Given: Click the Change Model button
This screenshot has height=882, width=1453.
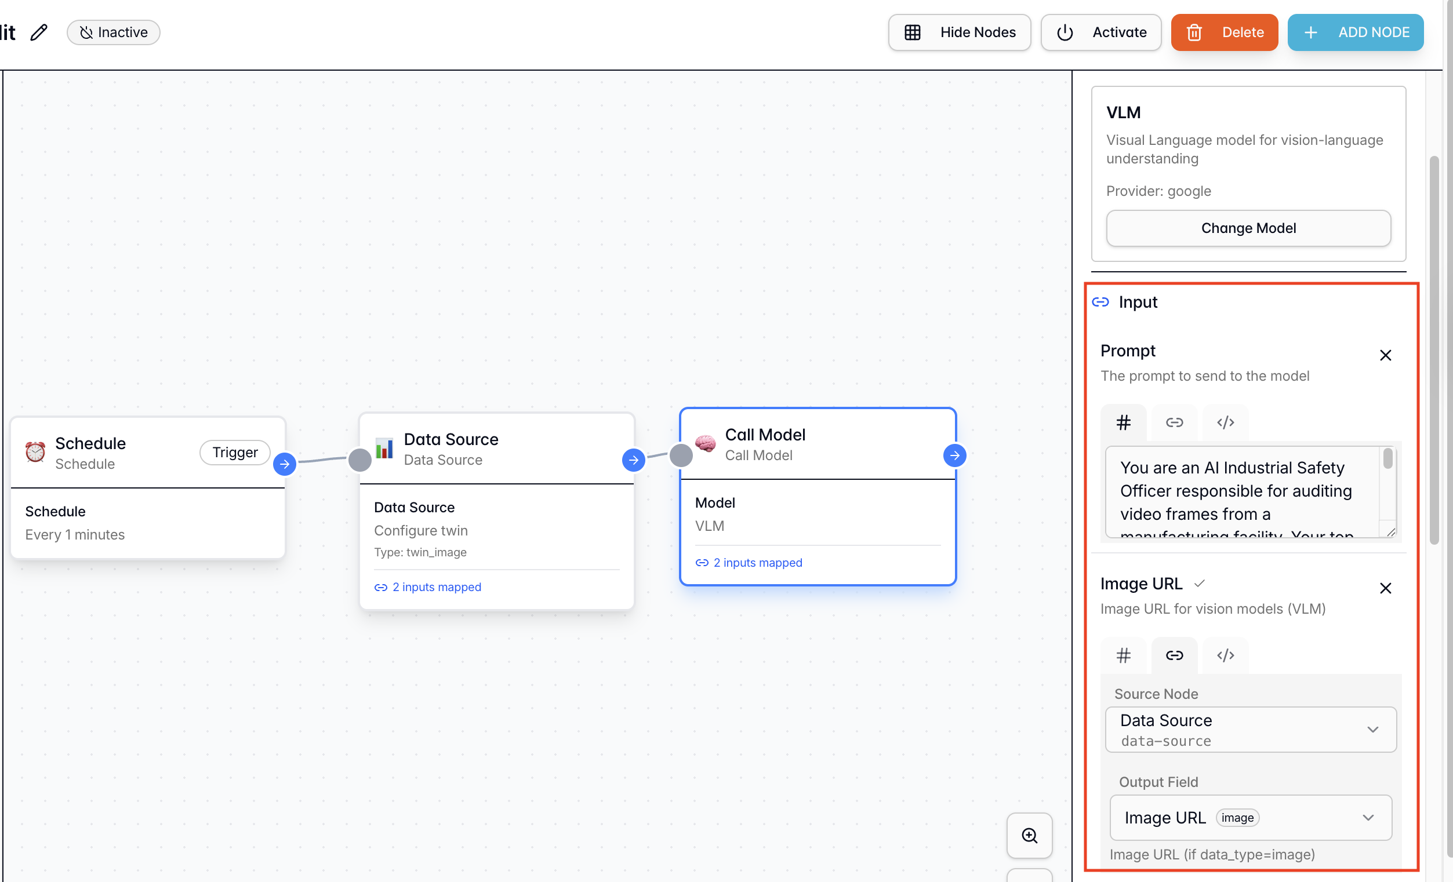Looking at the screenshot, I should [1248, 228].
